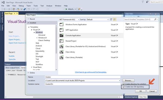Click link to go online and find templates
Screen dimensions: 163x100
[x=91, y=72]
